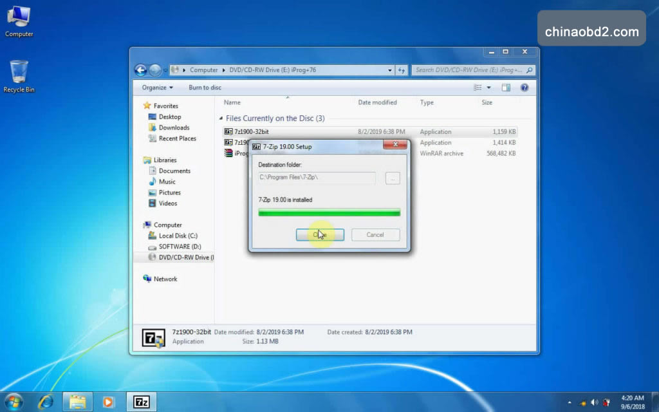Switch to 7-Zip setup taskbar item

pyautogui.click(x=142, y=402)
